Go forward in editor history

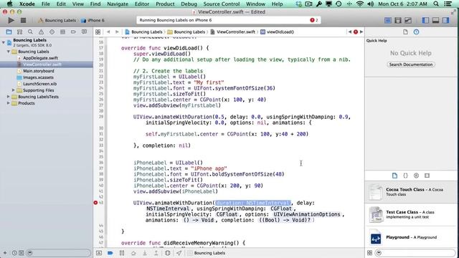coord(117,32)
